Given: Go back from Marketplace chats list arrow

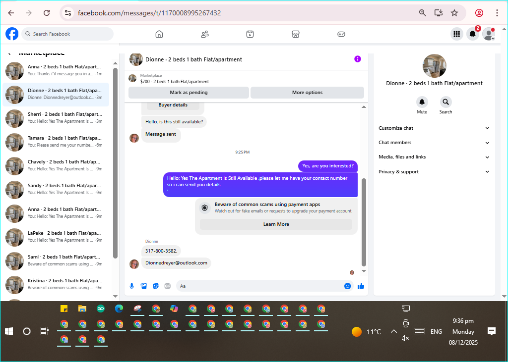Looking at the screenshot, I should 9,53.
